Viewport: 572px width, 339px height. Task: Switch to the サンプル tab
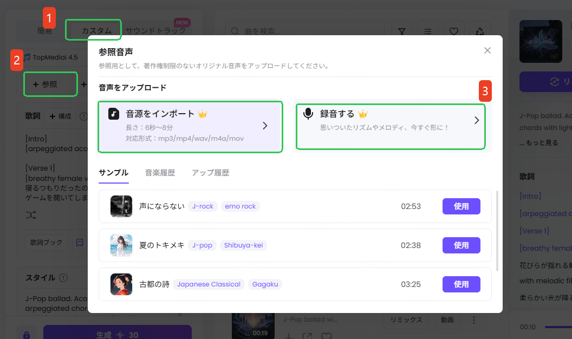pyautogui.click(x=113, y=173)
